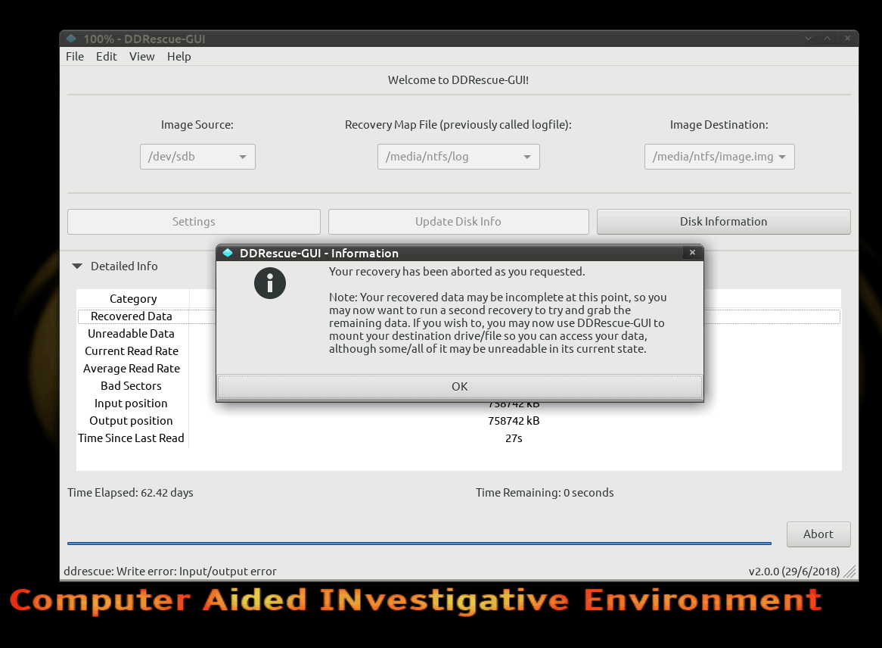Click the Output position value 758742 kB
This screenshot has width=882, height=648.
coord(514,421)
